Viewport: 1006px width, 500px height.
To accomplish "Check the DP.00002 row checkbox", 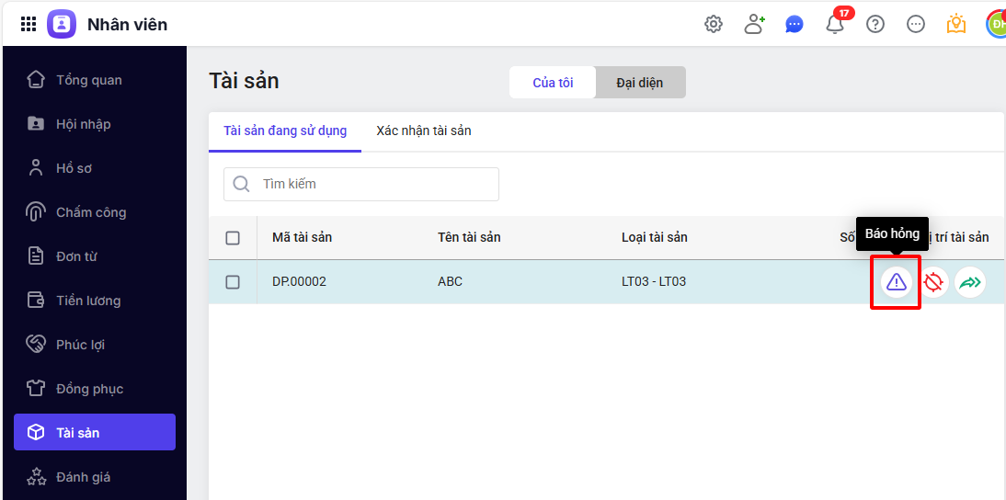I will (233, 282).
